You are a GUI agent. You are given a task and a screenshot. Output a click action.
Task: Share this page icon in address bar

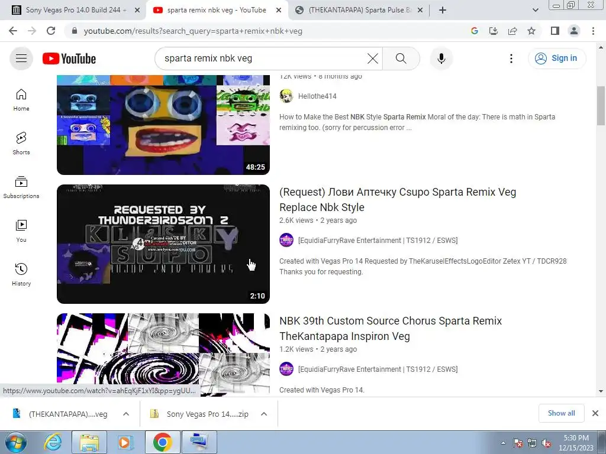click(x=512, y=31)
